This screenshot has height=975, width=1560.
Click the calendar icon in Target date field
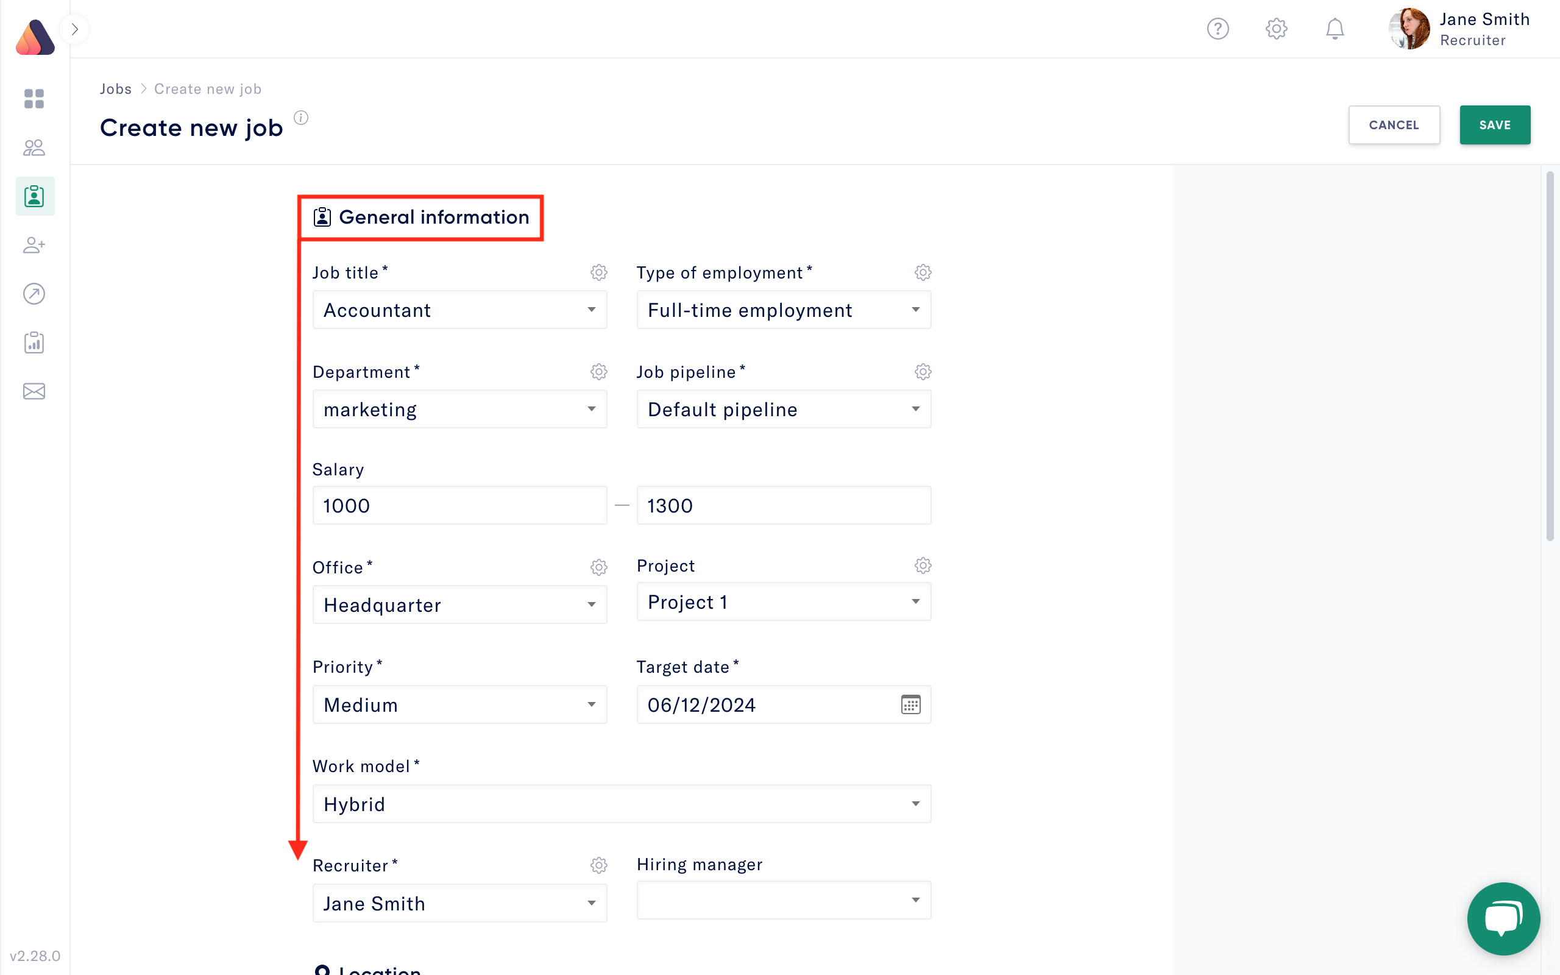[x=910, y=705]
